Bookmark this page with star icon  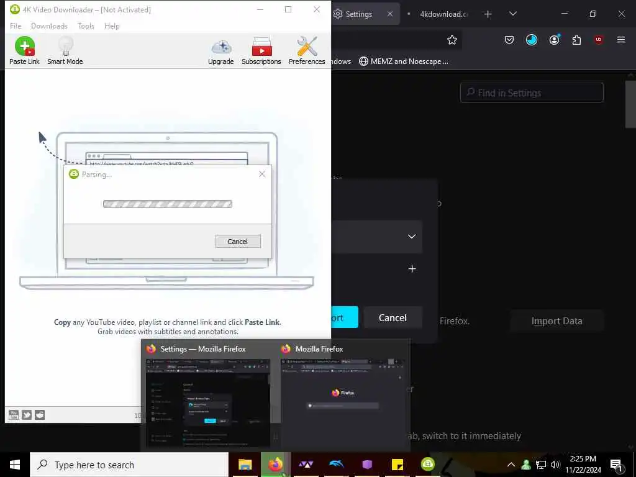pos(452,40)
